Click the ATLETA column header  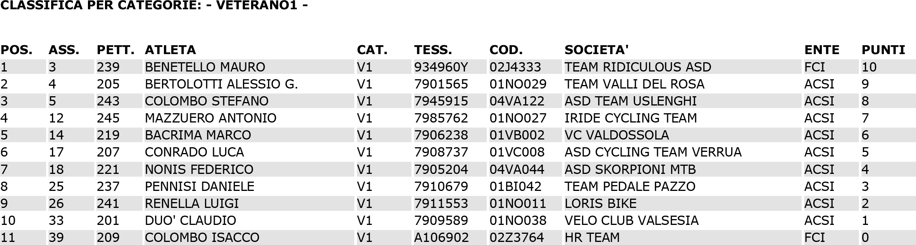[x=170, y=50]
